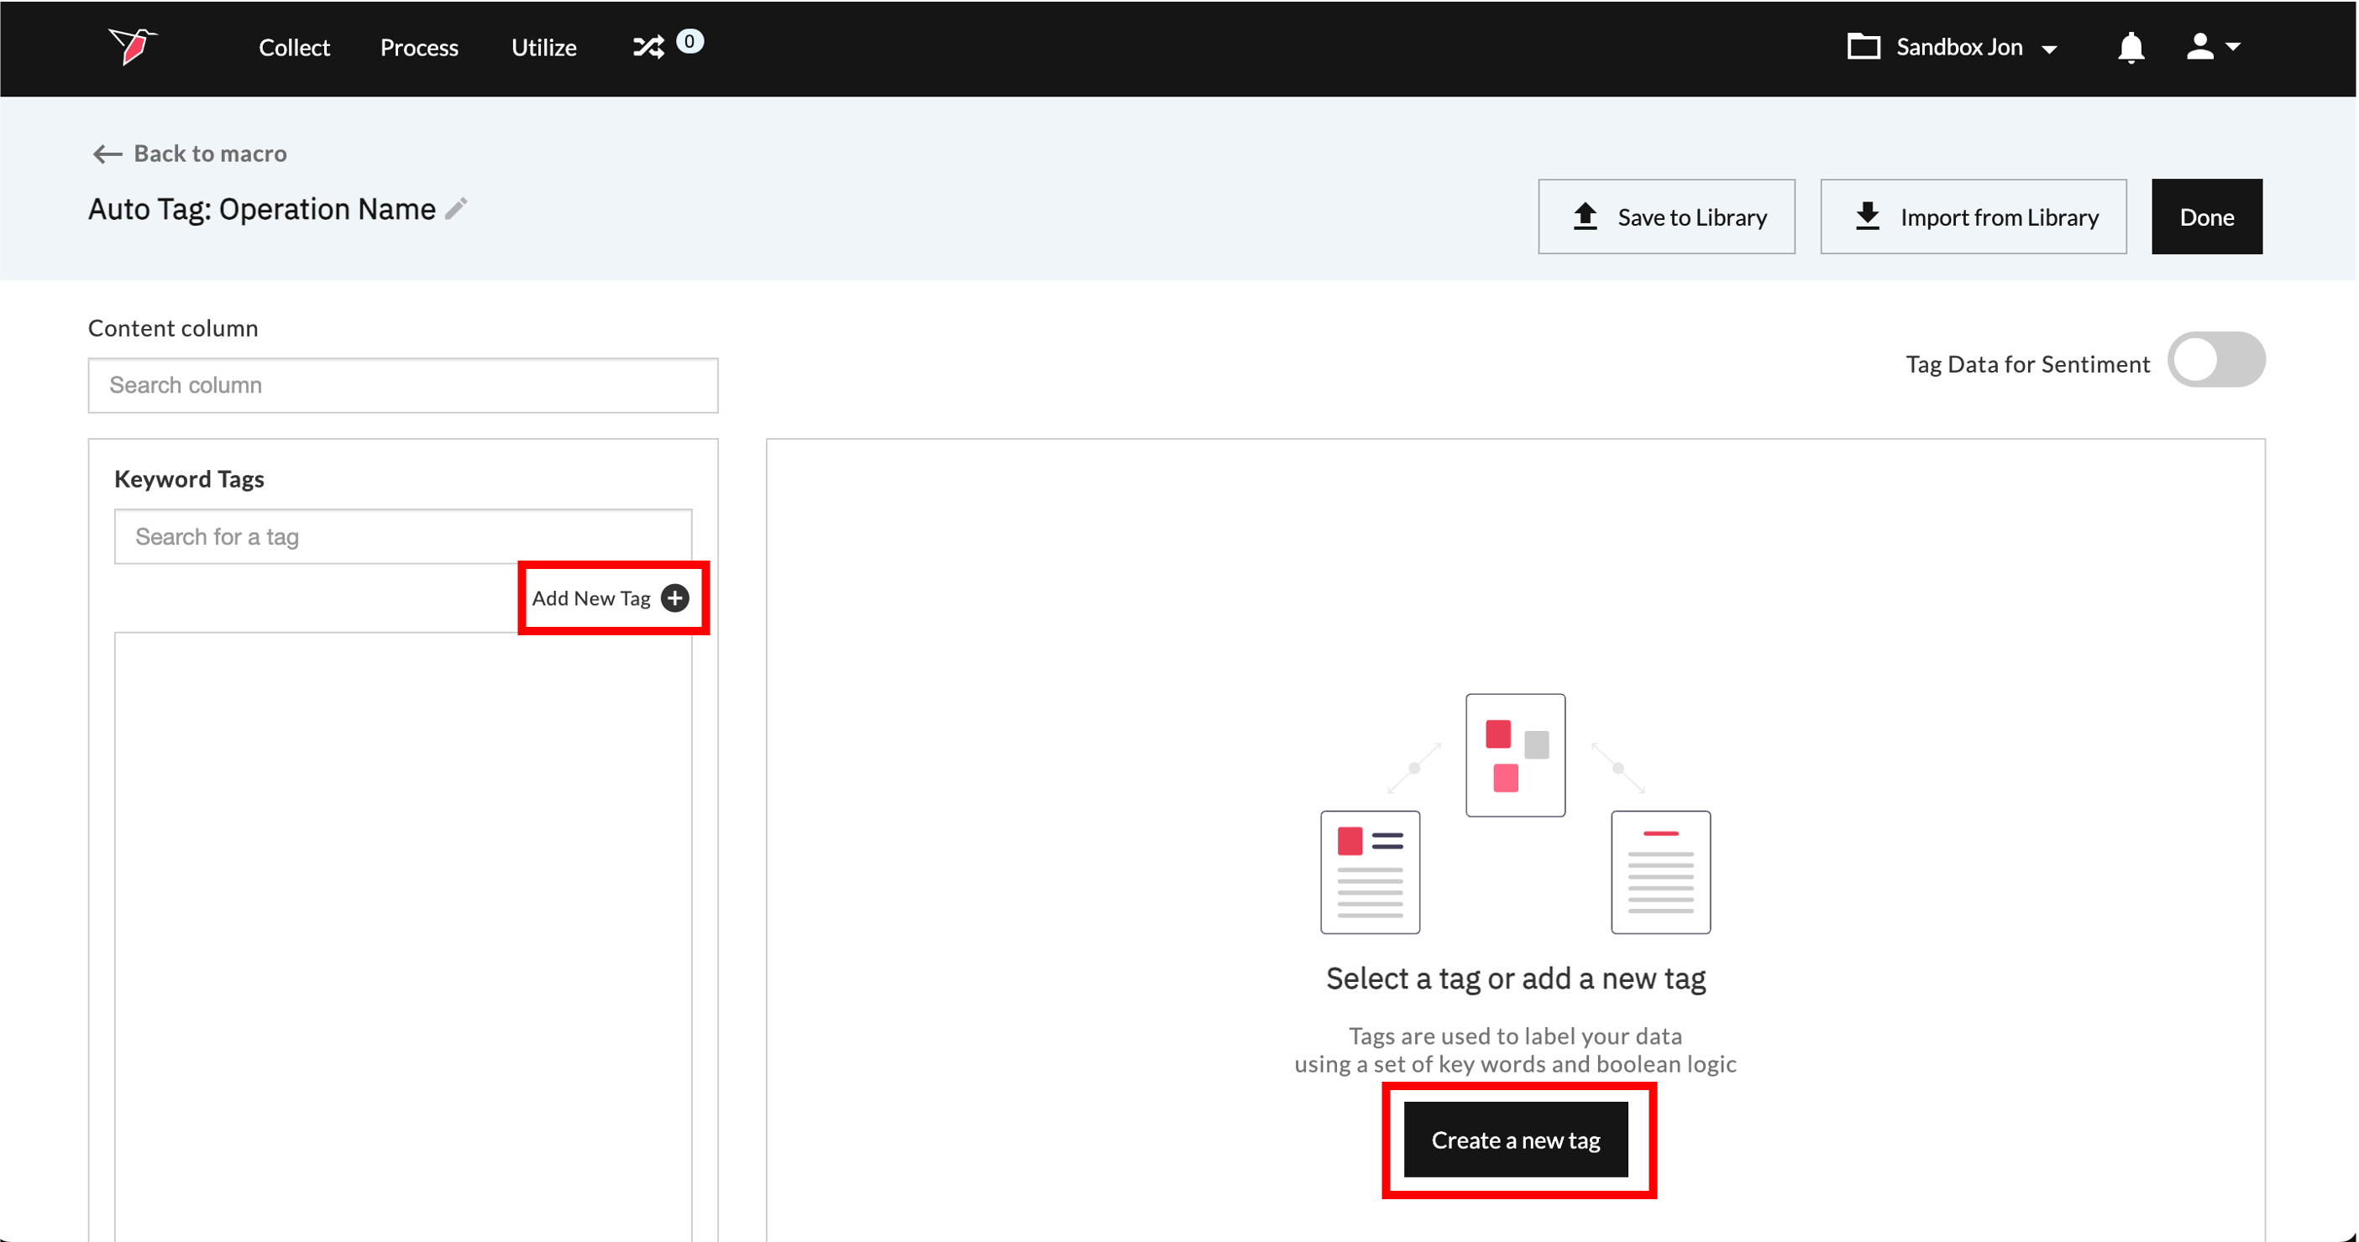The width and height of the screenshot is (2359, 1242).
Task: Open the notifications bell
Action: [x=2131, y=47]
